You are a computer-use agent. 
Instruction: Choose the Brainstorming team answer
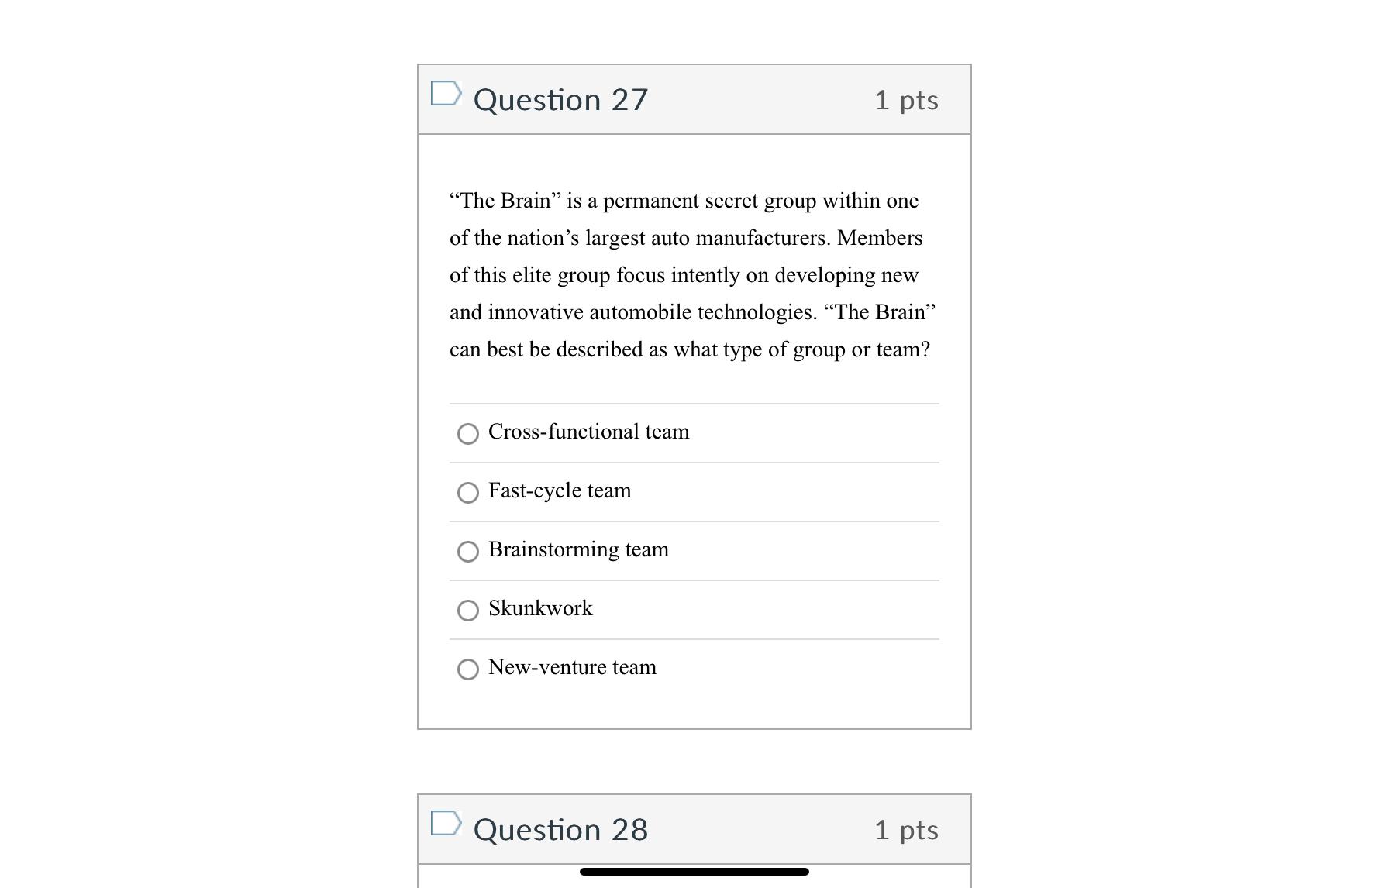point(467,552)
